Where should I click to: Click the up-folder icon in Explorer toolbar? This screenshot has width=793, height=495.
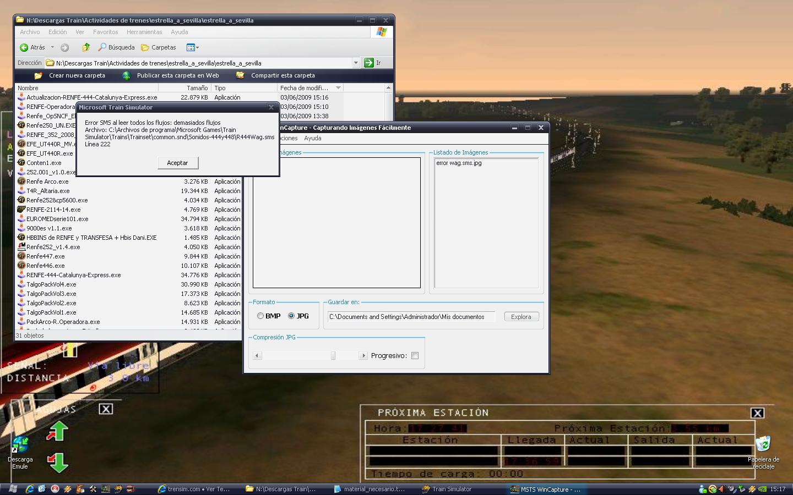(x=86, y=47)
